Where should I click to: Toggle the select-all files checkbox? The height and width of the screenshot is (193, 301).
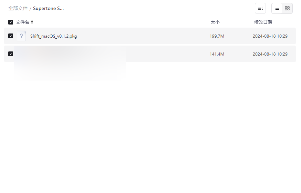(11, 22)
